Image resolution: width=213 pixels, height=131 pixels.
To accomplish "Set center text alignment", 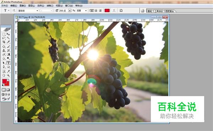I will point(96,10).
